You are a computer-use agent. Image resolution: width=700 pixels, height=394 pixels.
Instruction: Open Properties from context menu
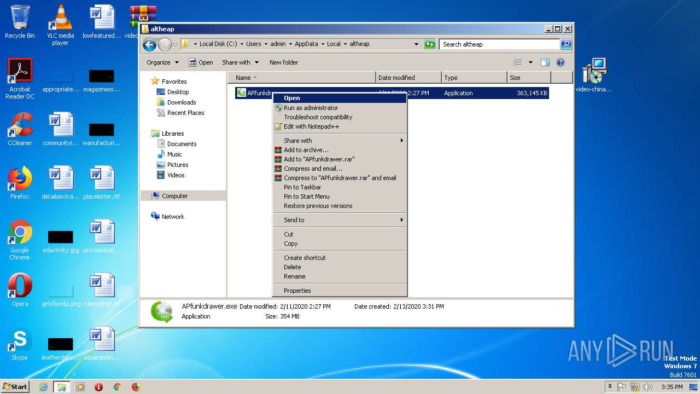pos(340,291)
